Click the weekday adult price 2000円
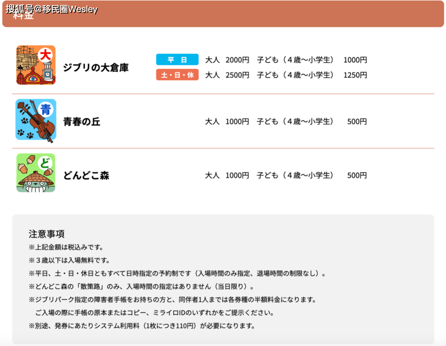This screenshot has width=446, height=346. pyautogui.click(x=237, y=60)
